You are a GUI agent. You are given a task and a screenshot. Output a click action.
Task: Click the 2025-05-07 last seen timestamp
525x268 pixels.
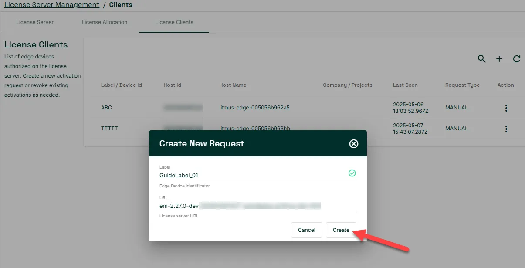click(x=411, y=129)
